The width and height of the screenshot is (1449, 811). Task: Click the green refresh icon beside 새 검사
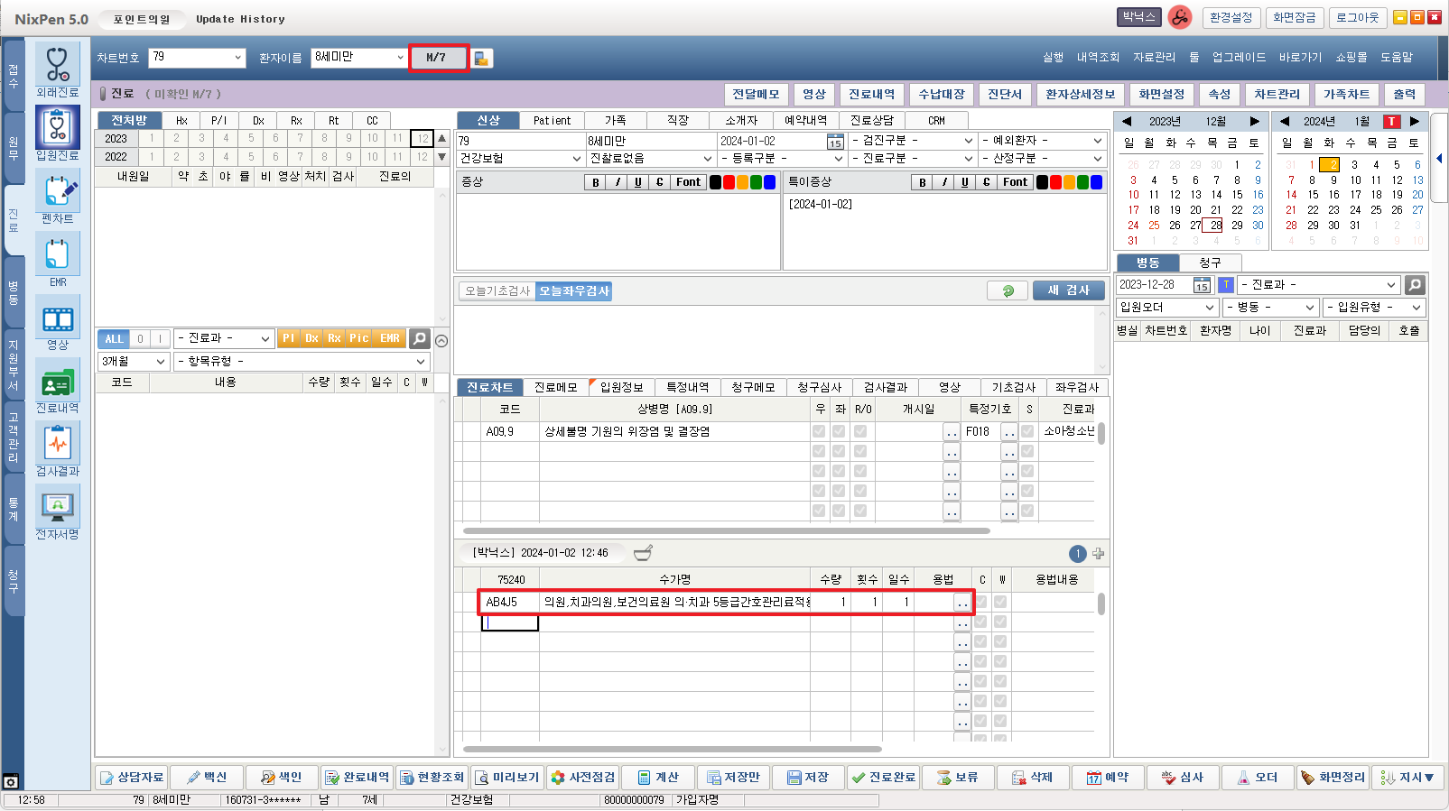[x=1008, y=290]
